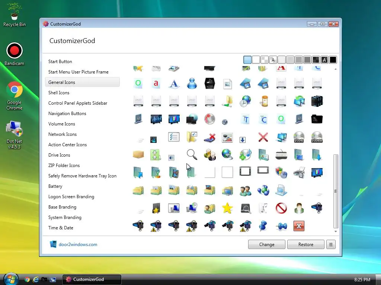Select the light checkered transparency swatch without letter

(265, 60)
